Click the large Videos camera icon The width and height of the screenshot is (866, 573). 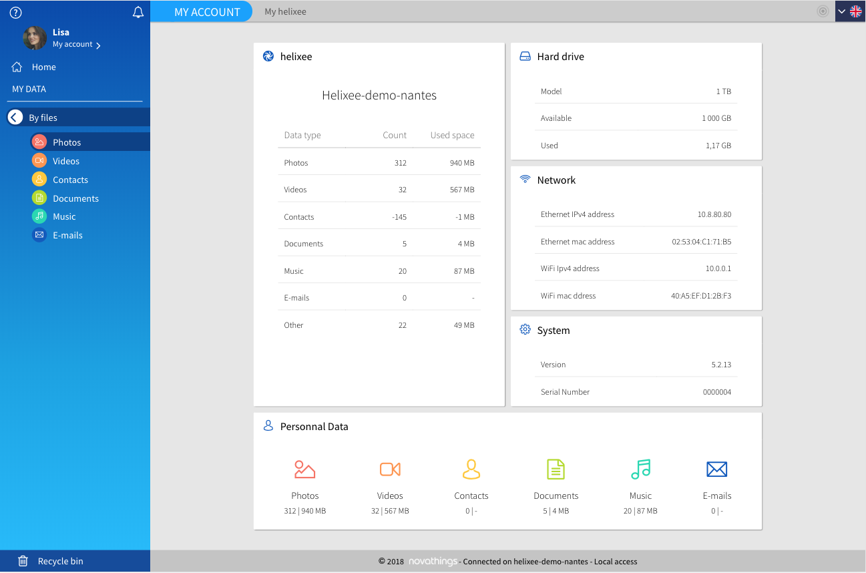point(390,469)
